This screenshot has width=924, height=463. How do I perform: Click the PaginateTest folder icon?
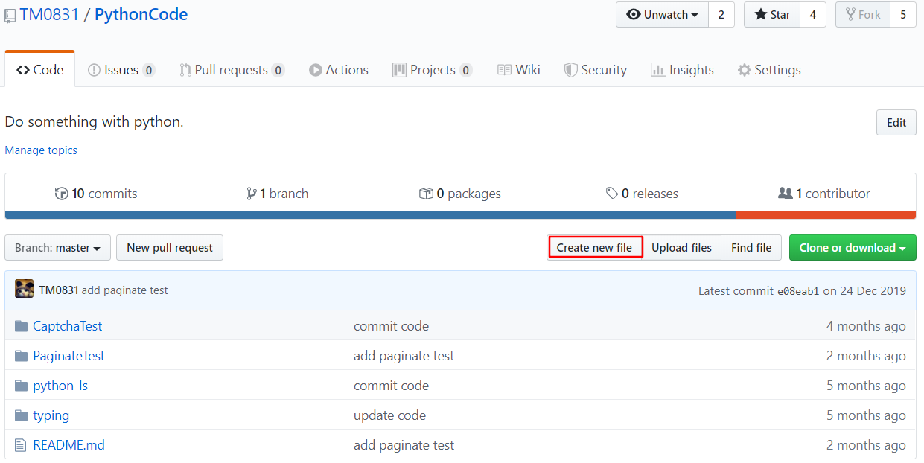click(21, 356)
